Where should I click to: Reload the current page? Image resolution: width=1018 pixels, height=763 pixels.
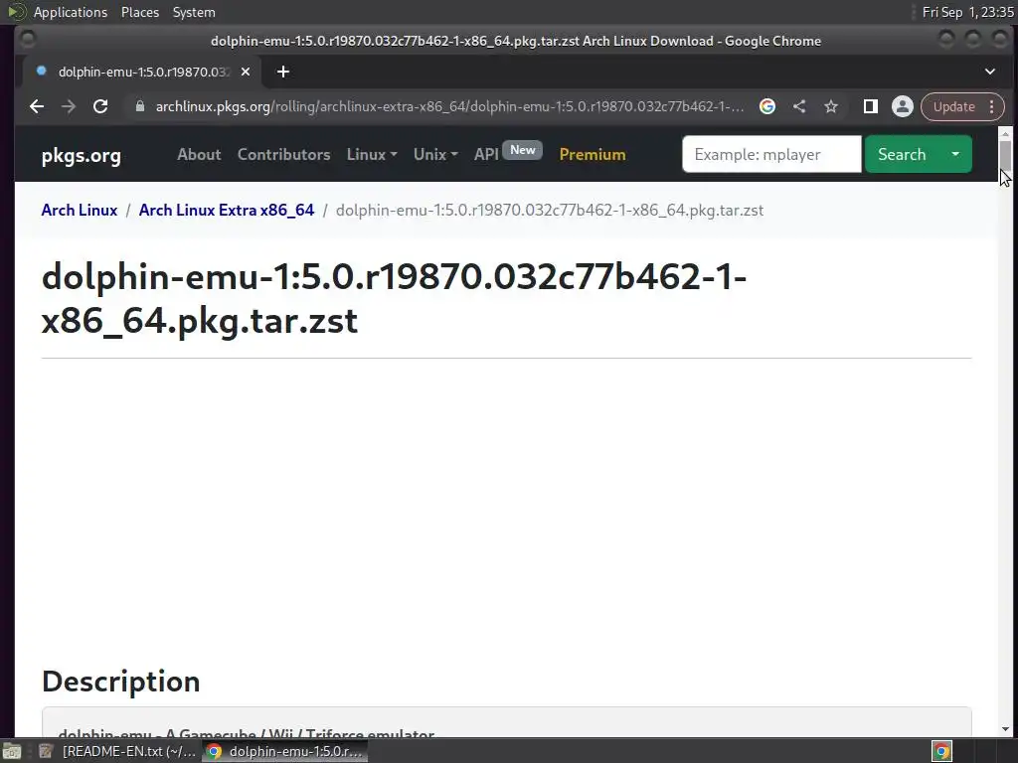tap(100, 106)
